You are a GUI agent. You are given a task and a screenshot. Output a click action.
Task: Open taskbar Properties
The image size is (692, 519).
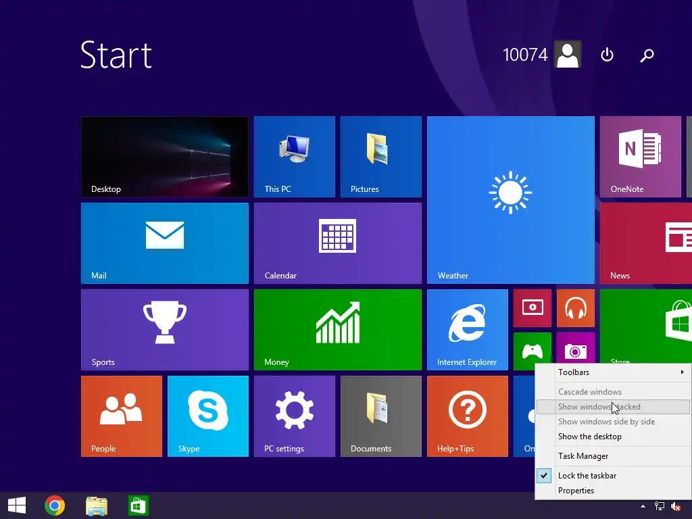(613, 491)
